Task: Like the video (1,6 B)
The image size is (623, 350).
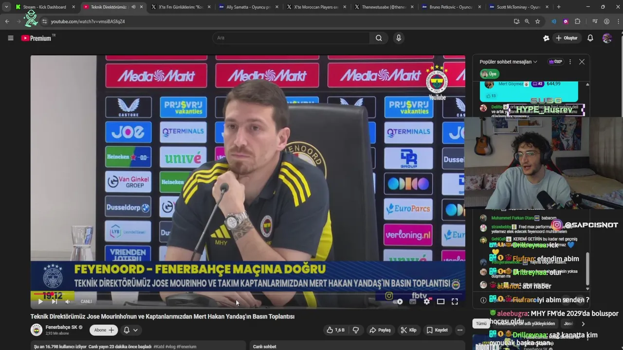Action: point(336,330)
